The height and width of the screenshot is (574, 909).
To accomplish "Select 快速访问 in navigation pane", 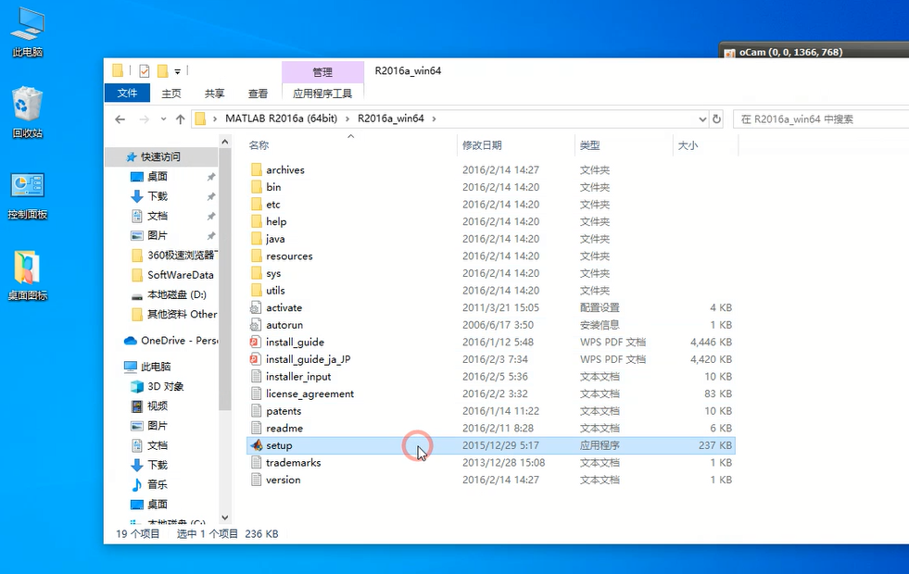I will coord(160,157).
